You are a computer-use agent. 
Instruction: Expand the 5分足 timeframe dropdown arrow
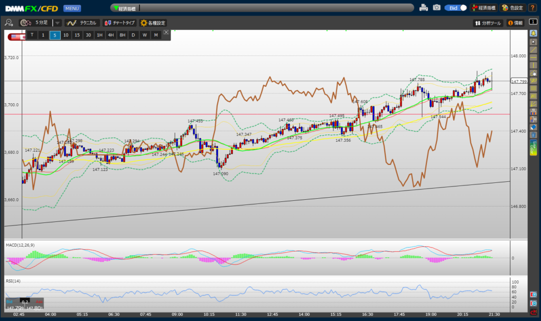[58, 23]
